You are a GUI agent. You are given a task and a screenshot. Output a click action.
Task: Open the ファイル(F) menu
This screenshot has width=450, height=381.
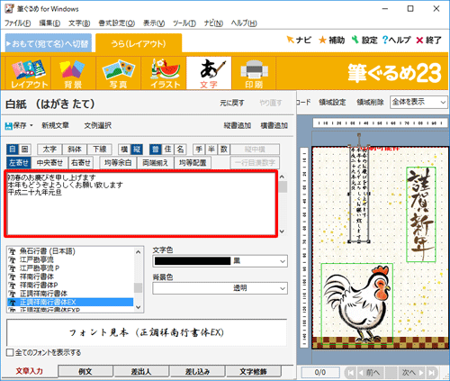17,23
